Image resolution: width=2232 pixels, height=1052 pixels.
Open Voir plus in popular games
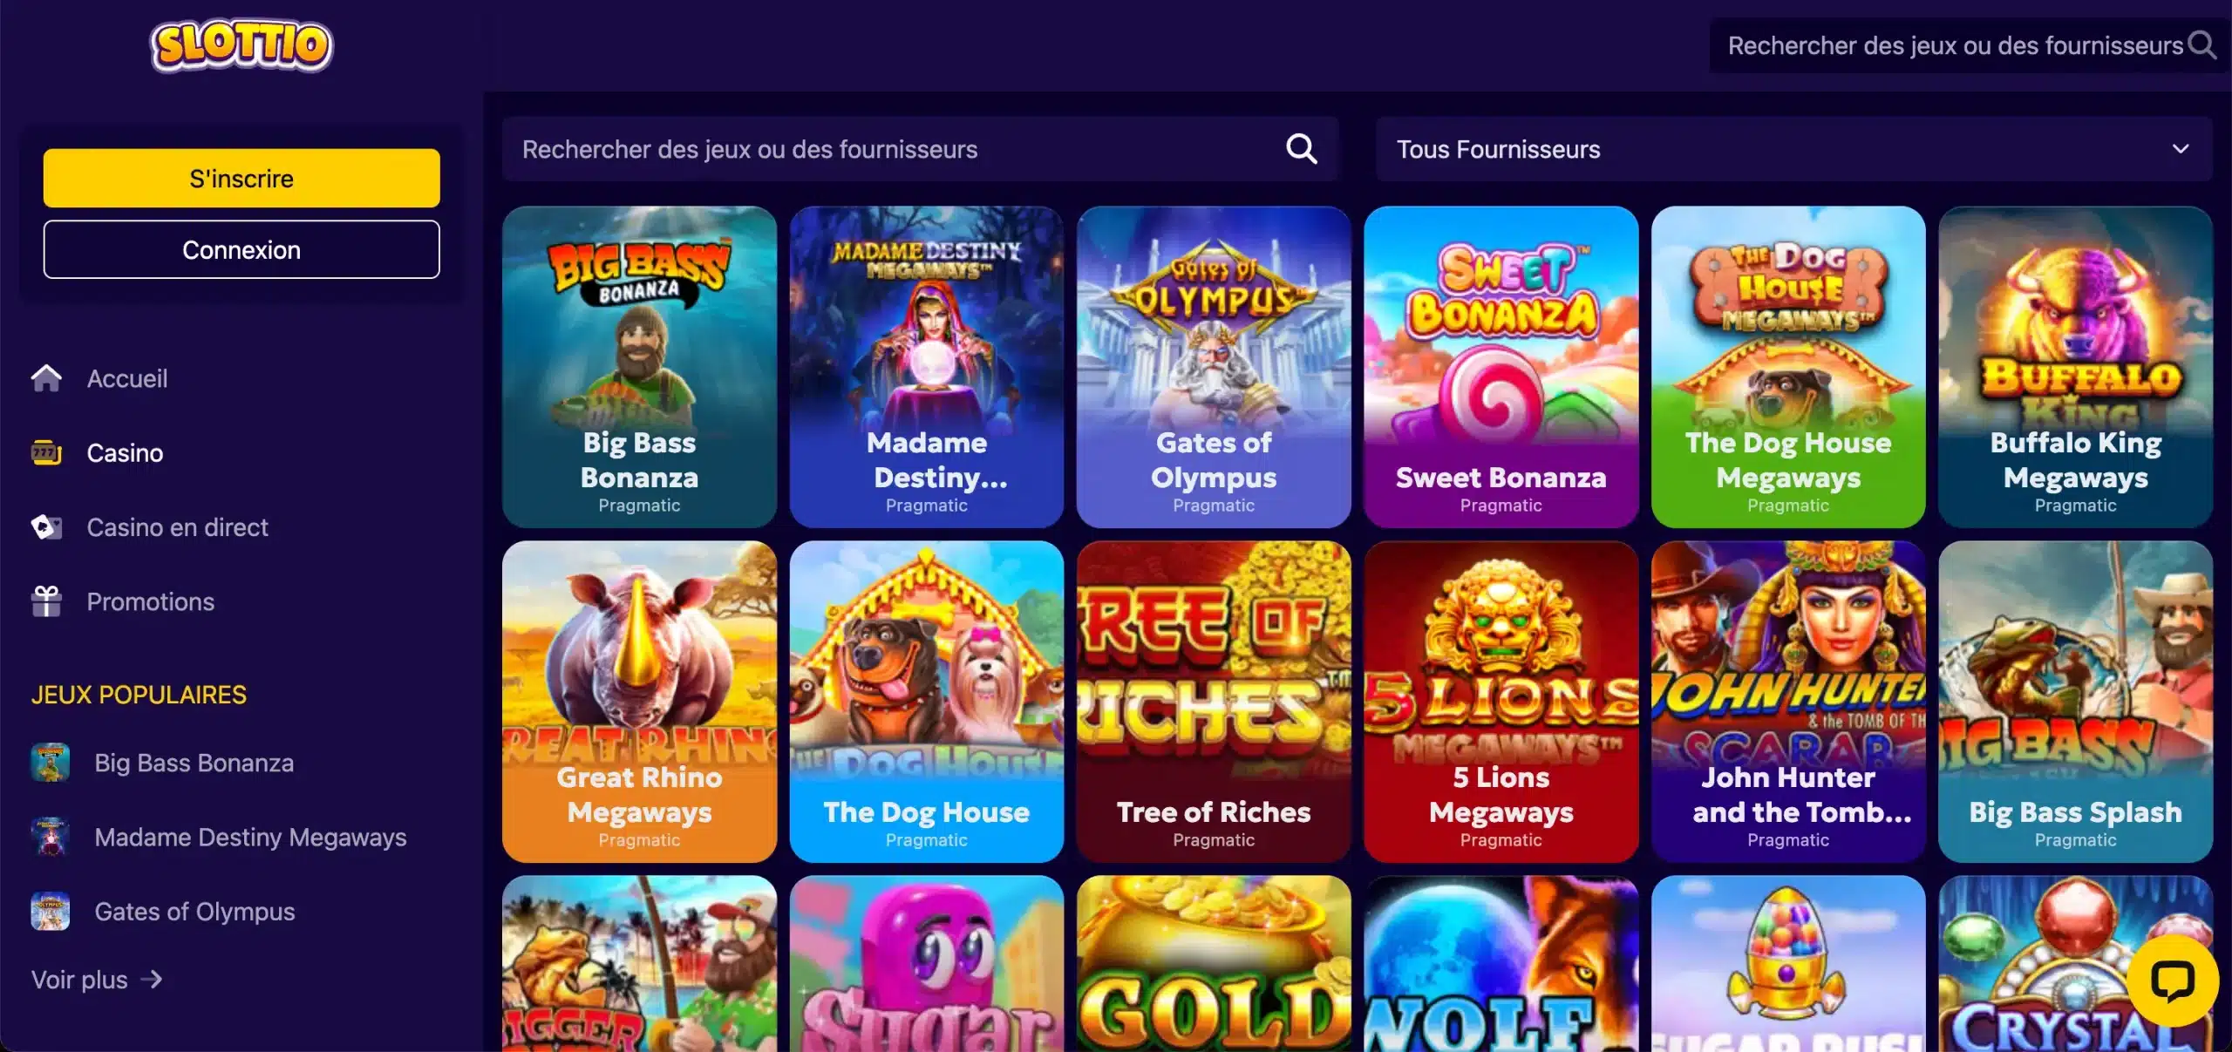[97, 980]
